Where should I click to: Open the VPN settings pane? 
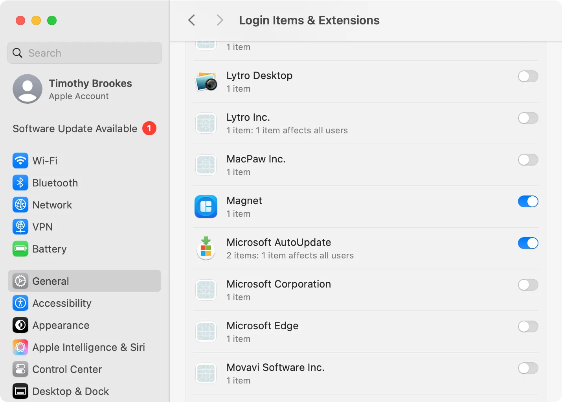[x=42, y=227]
